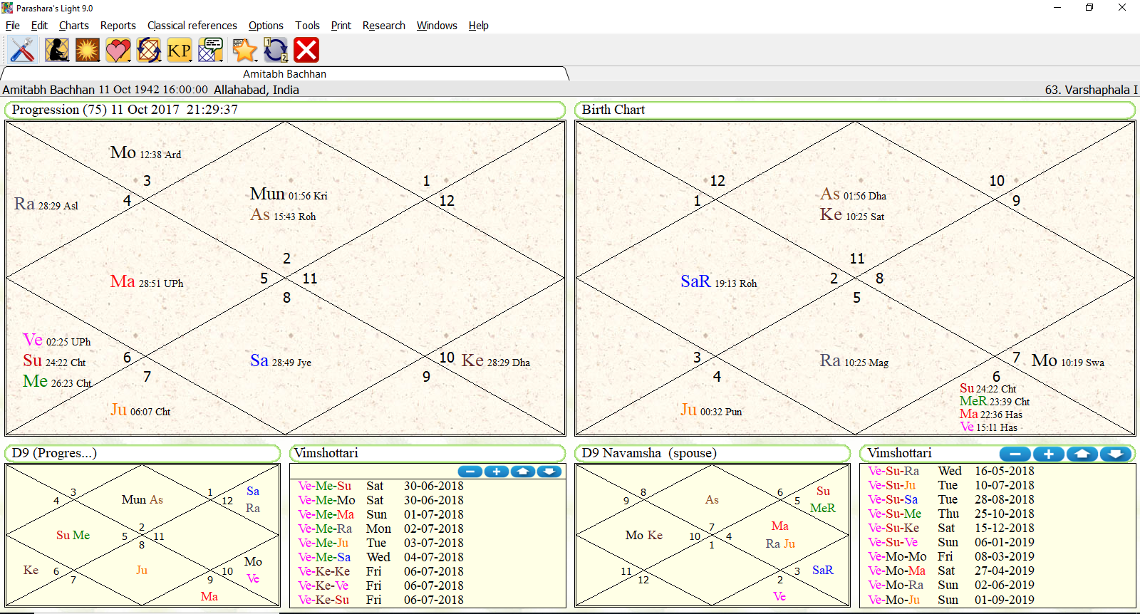The width and height of the screenshot is (1140, 614).
Task: Expand dropdown arrow on KP icon
Action: coord(191,60)
